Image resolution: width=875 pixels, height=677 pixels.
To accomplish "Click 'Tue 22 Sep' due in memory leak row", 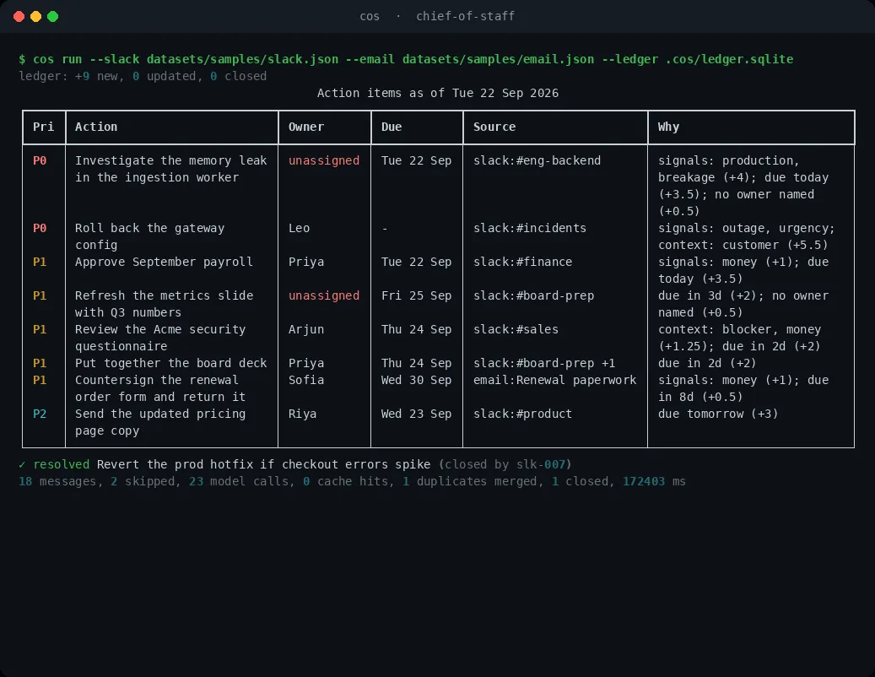I will 416,160.
